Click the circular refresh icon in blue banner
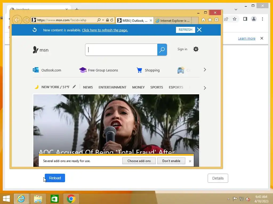Screen dimensions: 273x204 [34, 30]
